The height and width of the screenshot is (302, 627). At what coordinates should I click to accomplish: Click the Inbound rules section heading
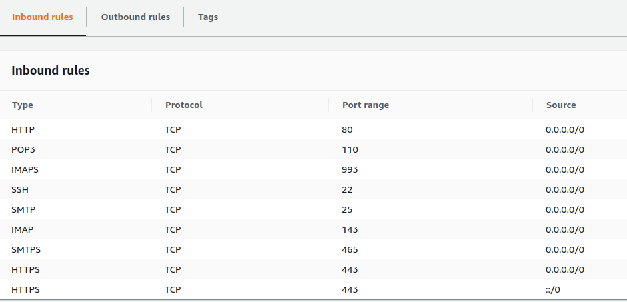(51, 70)
